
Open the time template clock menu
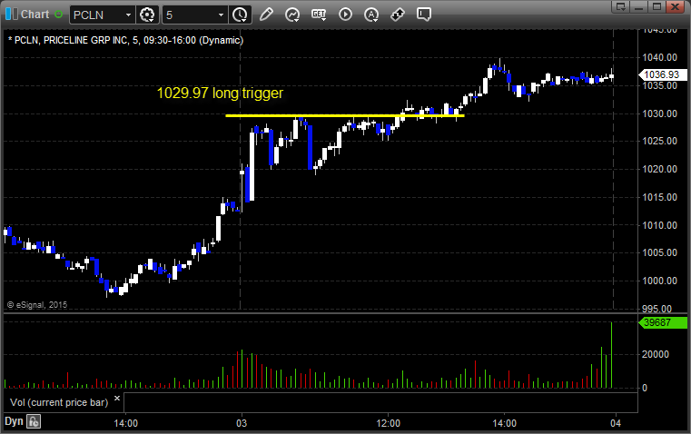[x=241, y=15]
